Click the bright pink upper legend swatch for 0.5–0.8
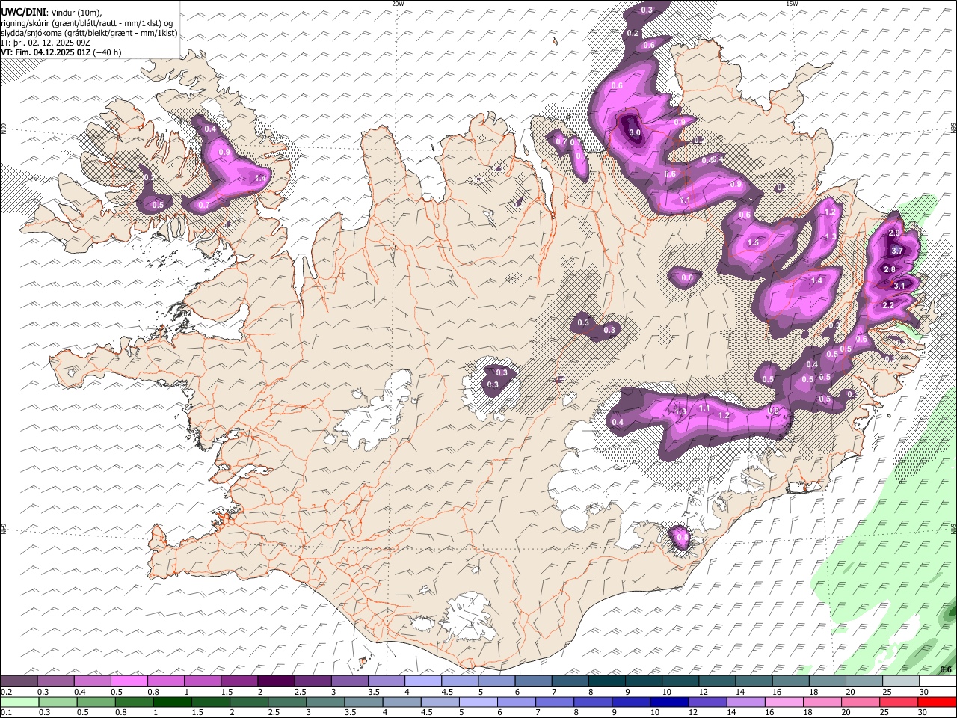 click(x=129, y=681)
